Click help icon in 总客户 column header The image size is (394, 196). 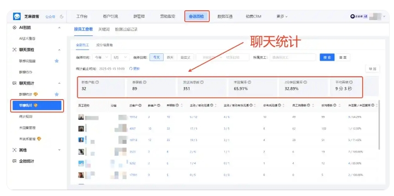click(x=140, y=106)
